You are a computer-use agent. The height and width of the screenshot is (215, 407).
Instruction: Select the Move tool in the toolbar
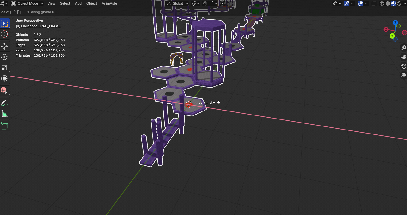point(5,46)
